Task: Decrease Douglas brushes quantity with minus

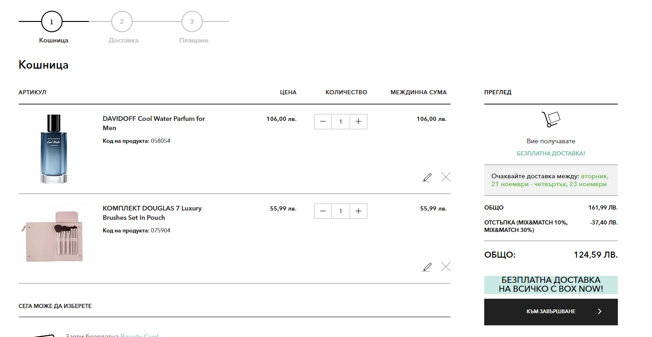Action: coord(323,211)
